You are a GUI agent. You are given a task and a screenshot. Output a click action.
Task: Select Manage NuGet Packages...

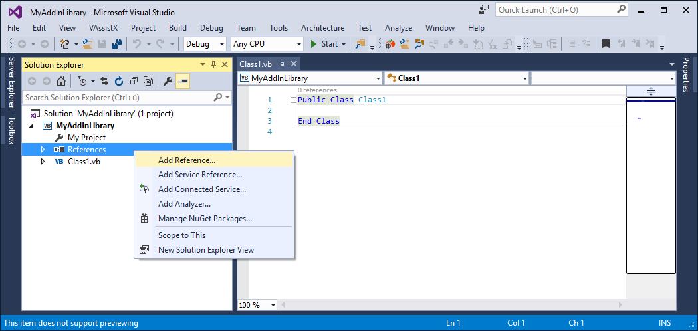pyautogui.click(x=213, y=219)
